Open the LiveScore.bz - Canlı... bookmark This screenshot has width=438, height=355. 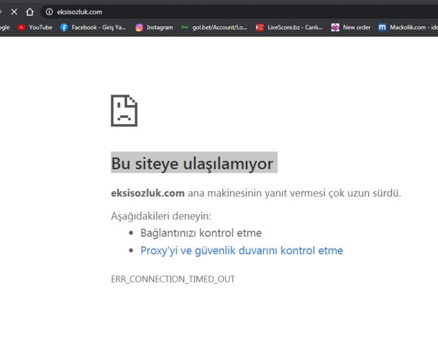tap(289, 28)
